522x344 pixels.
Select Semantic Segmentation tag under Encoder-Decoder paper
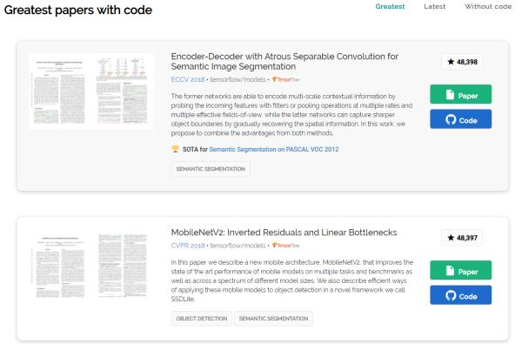point(211,169)
